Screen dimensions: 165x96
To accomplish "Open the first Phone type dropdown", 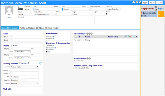I will [x=8, y=49].
